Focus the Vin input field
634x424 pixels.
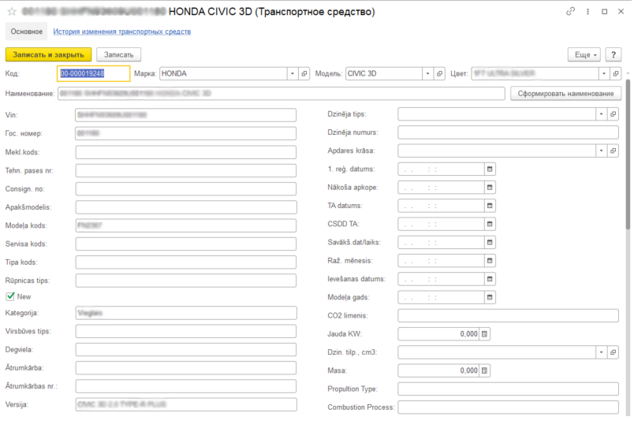(x=185, y=115)
